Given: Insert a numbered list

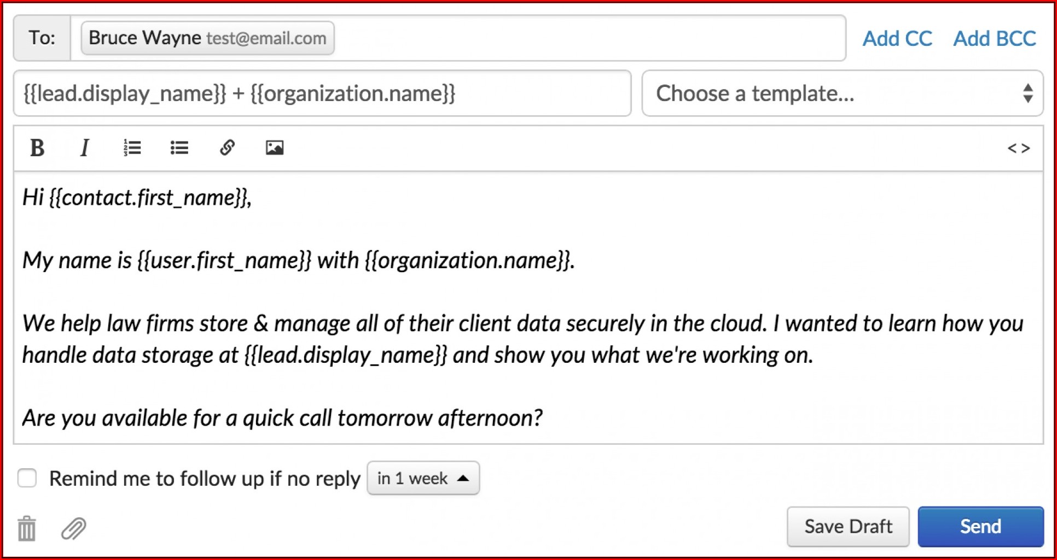Looking at the screenshot, I should [x=132, y=148].
